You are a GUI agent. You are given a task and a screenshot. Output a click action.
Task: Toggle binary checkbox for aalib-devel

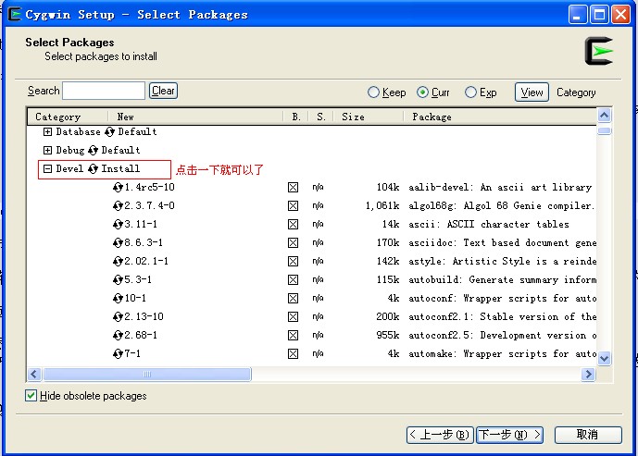pyautogui.click(x=293, y=188)
